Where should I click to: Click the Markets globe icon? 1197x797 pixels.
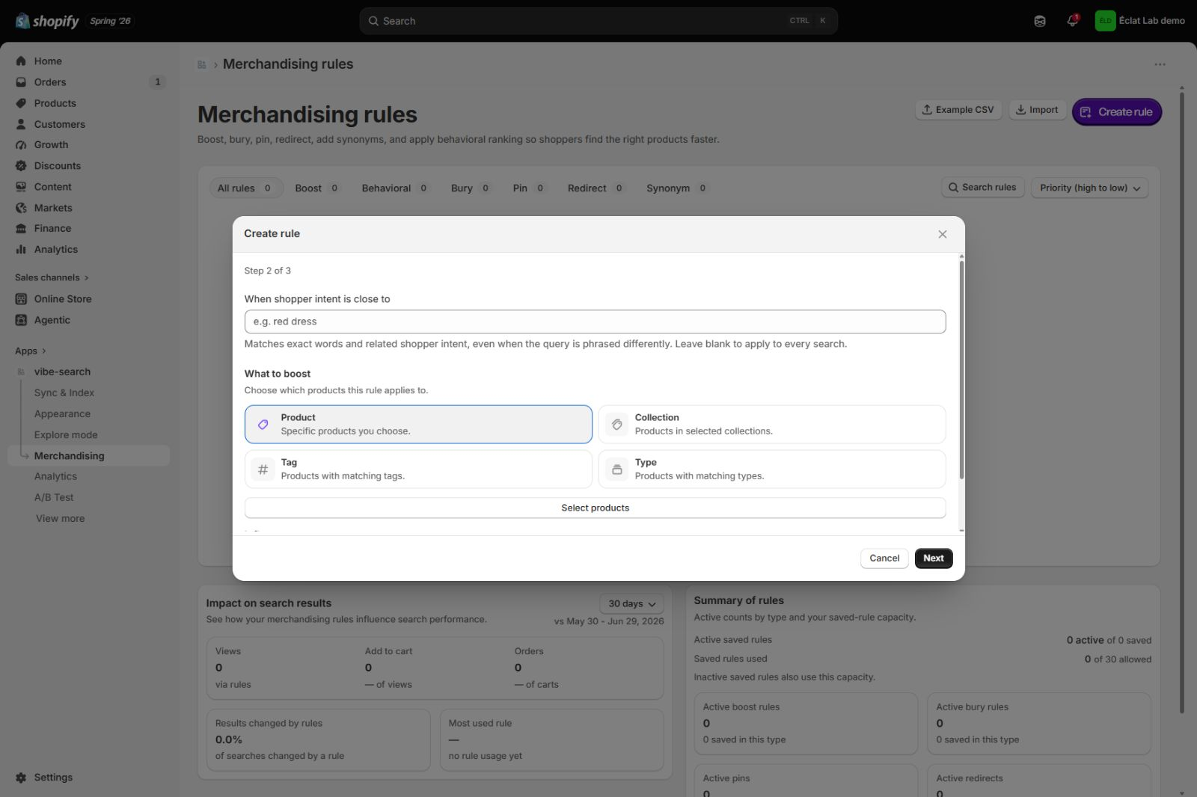21,208
